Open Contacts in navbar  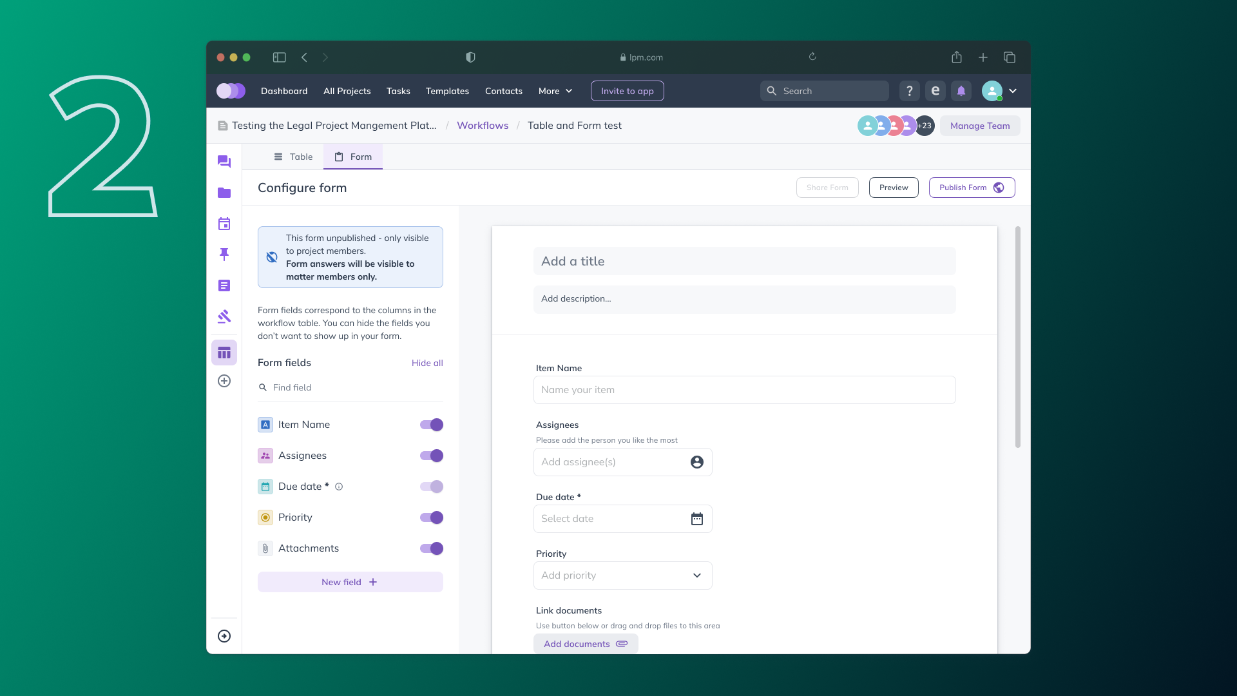click(504, 91)
